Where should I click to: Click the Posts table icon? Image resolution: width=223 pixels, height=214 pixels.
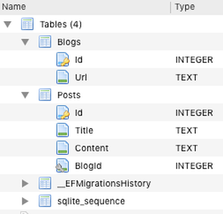[x=45, y=95]
